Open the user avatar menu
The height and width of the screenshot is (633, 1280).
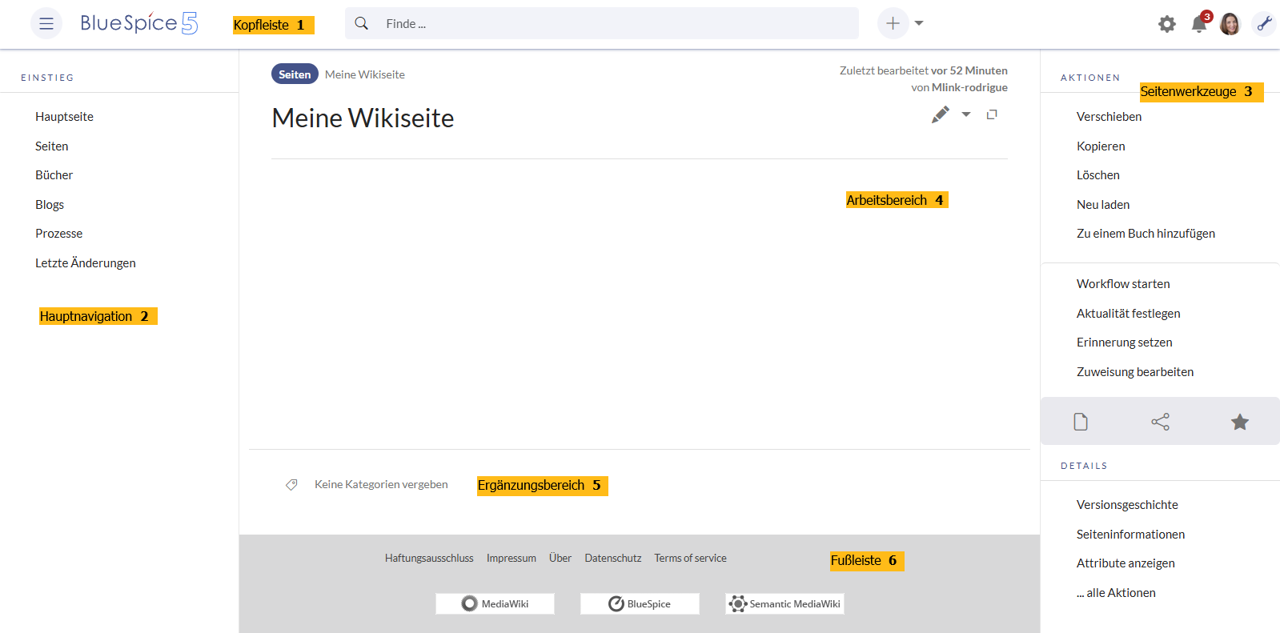coord(1230,24)
